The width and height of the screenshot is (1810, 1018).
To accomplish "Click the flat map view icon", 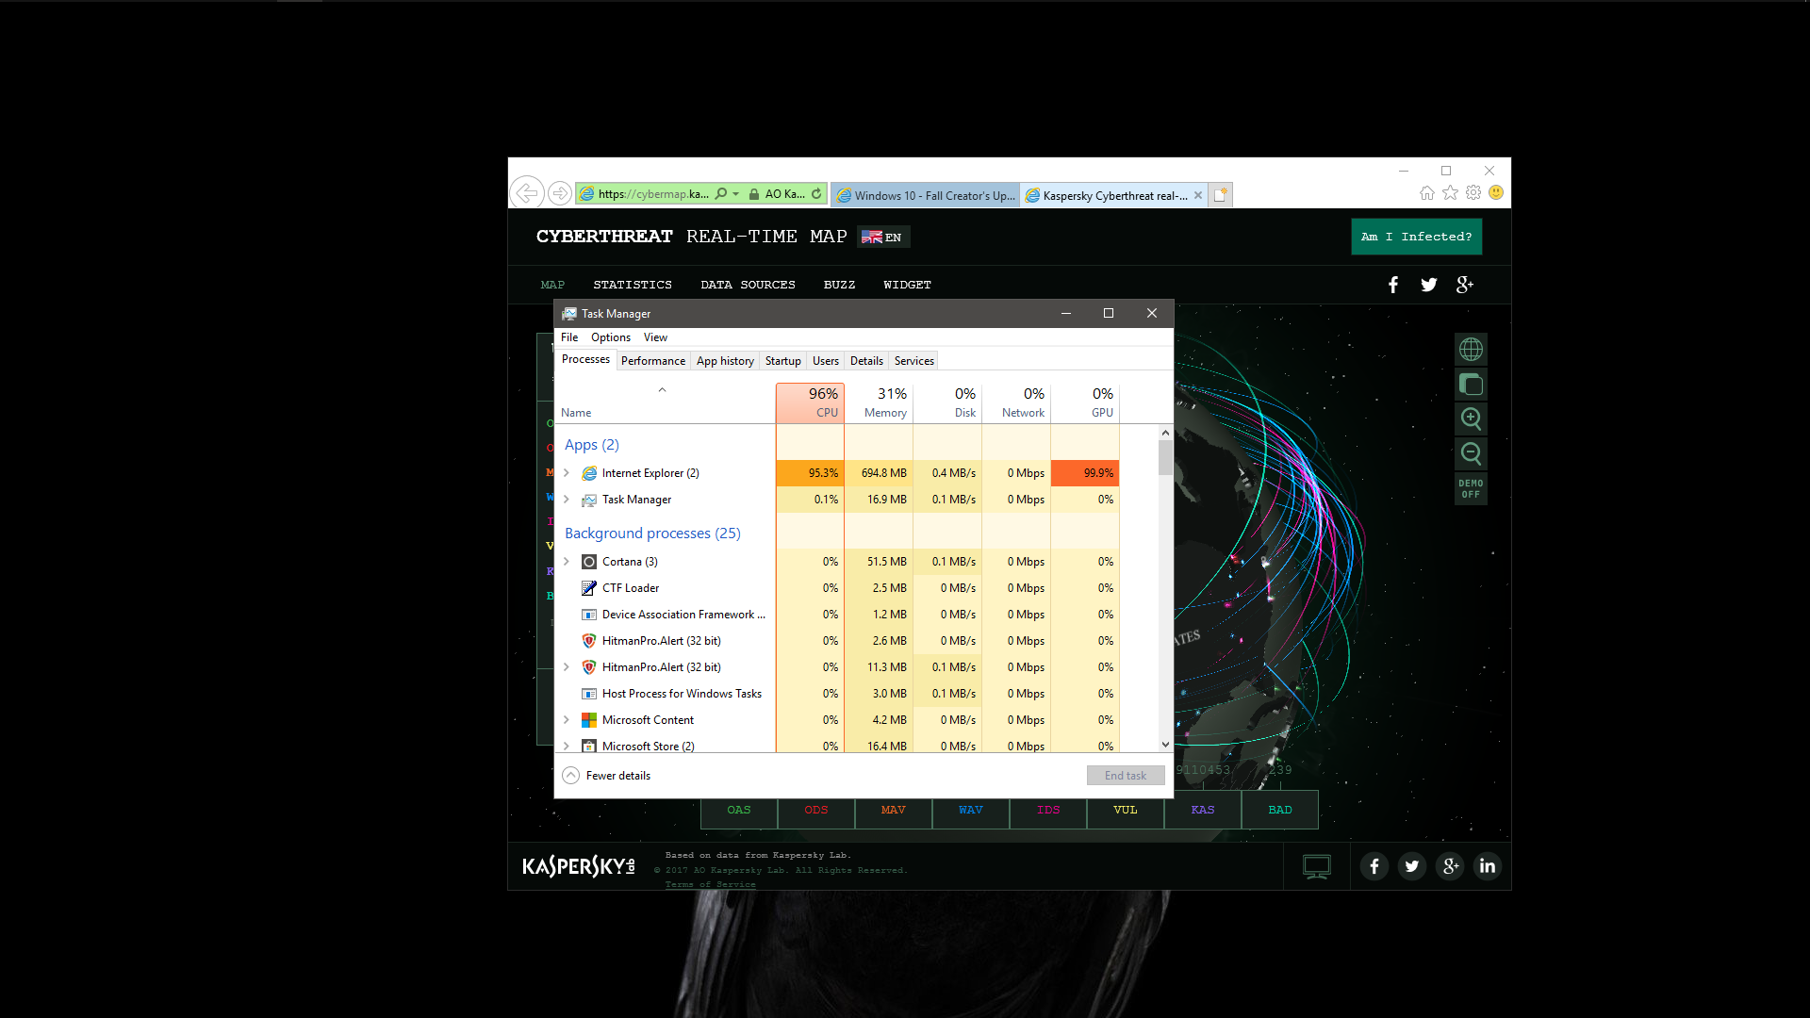I will pos(1471,385).
